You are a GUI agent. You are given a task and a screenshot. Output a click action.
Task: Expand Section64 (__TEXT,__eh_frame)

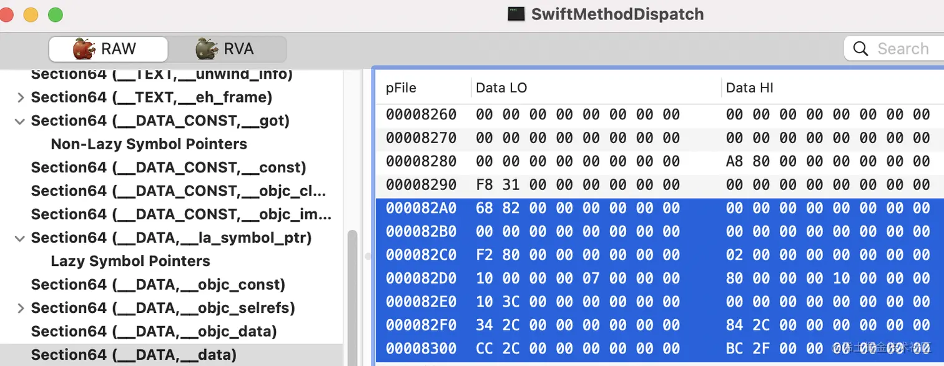pyautogui.click(x=21, y=97)
